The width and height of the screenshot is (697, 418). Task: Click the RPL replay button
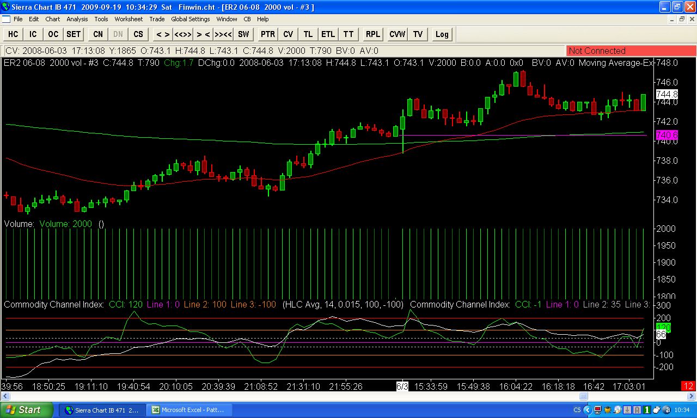pyautogui.click(x=373, y=34)
